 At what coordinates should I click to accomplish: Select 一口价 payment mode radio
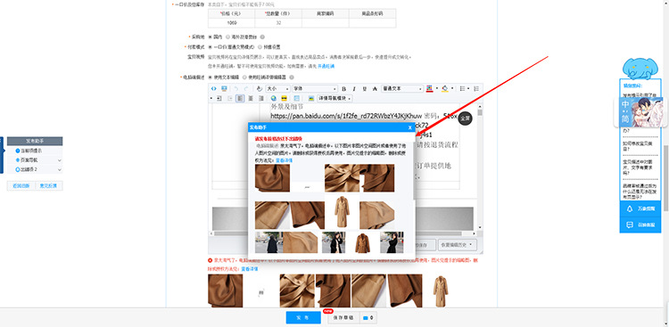[211, 46]
